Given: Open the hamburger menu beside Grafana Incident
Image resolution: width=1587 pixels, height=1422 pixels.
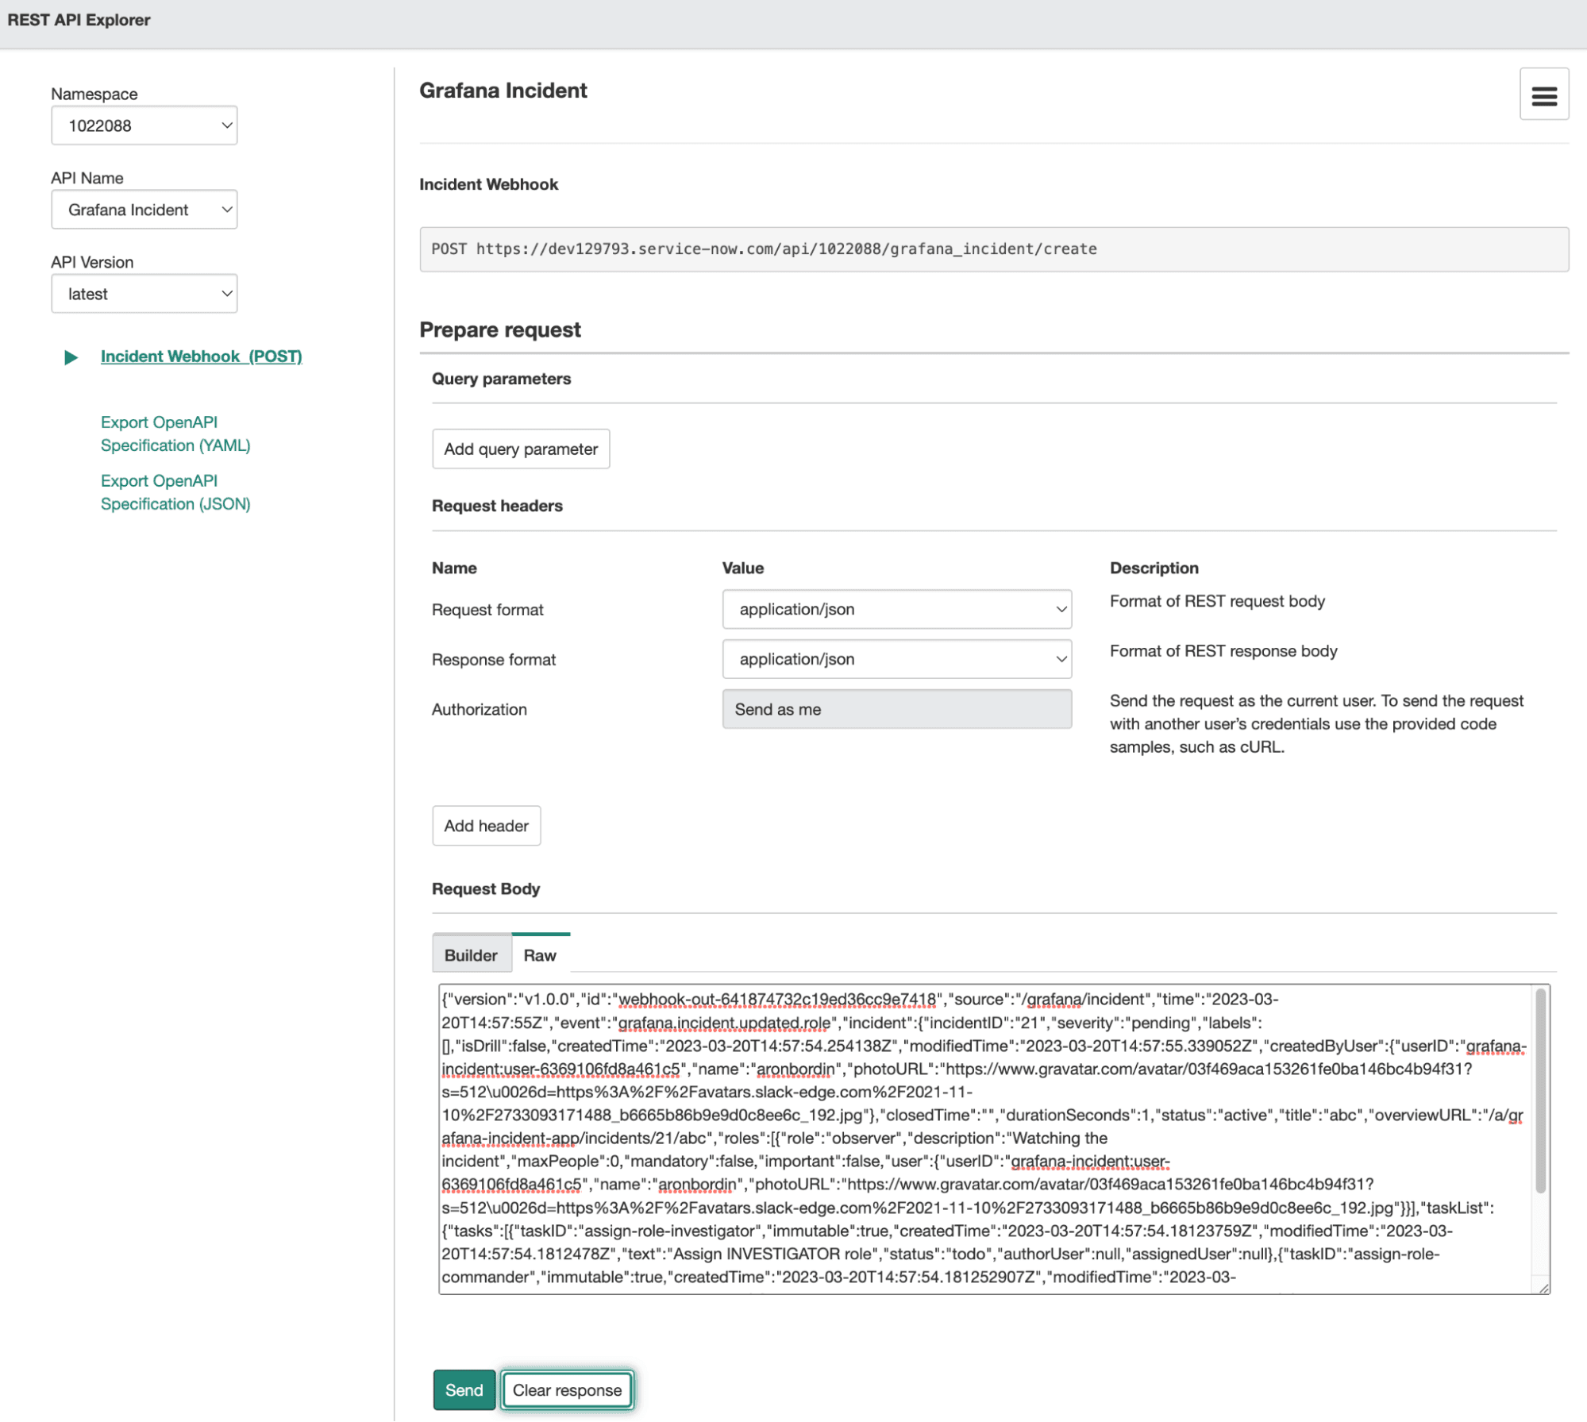Looking at the screenshot, I should click(x=1543, y=94).
